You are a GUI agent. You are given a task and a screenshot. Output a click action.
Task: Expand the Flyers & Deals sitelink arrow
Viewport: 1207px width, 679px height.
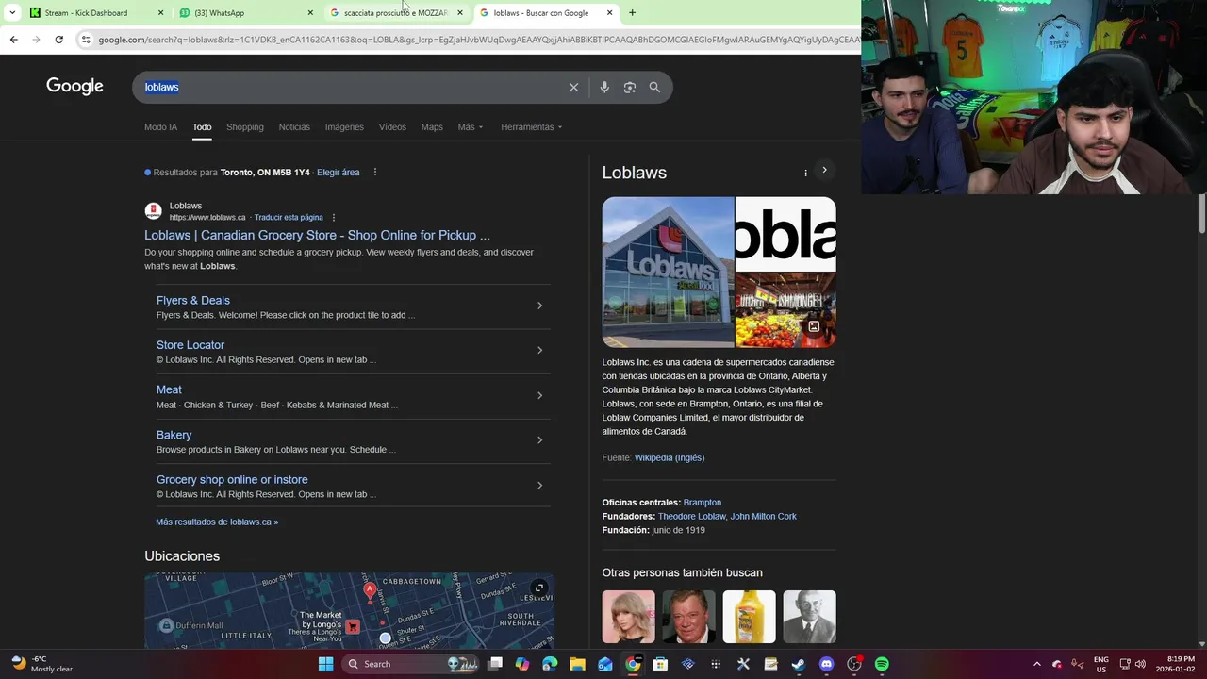pos(539,306)
